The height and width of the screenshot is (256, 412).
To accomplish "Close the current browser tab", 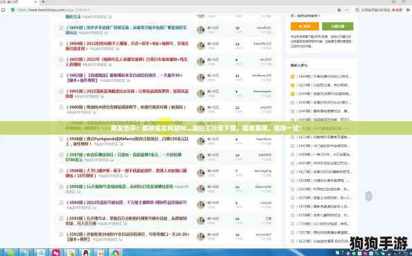I will [x=36, y=2].
